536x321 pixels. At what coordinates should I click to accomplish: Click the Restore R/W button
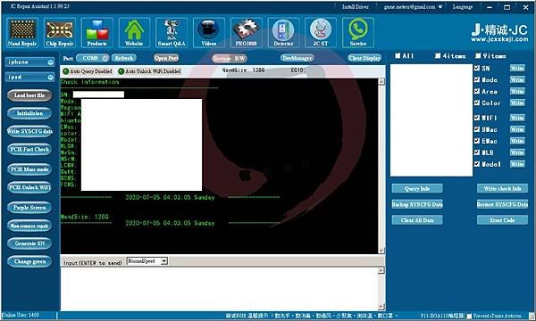click(229, 59)
